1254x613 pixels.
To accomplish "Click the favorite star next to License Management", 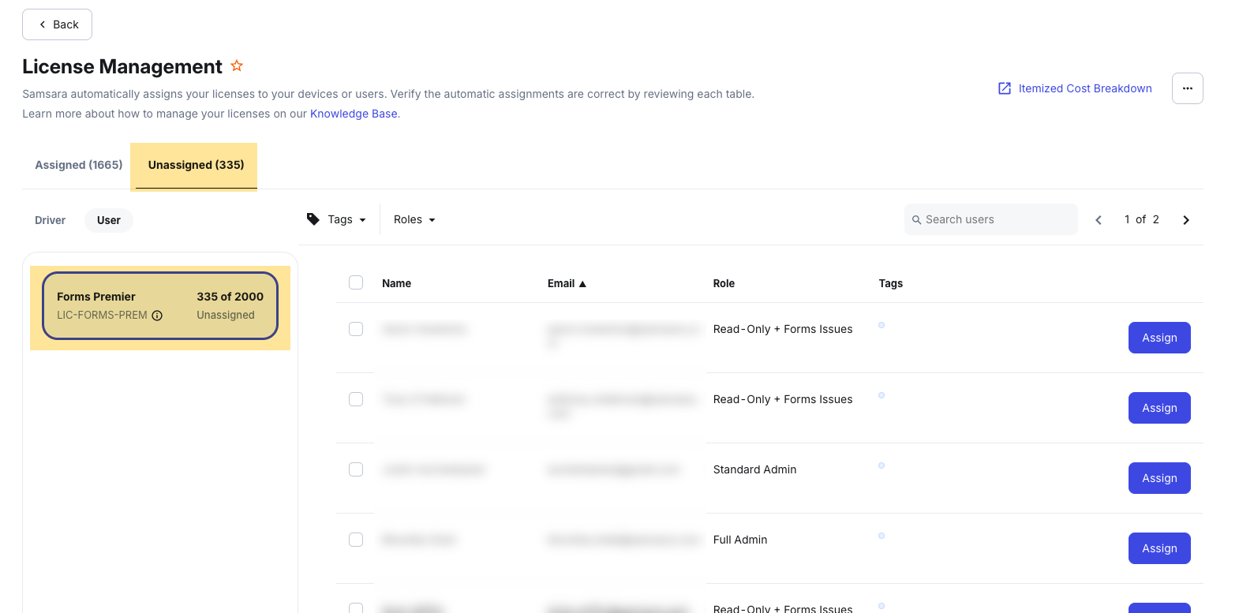I will point(237,66).
